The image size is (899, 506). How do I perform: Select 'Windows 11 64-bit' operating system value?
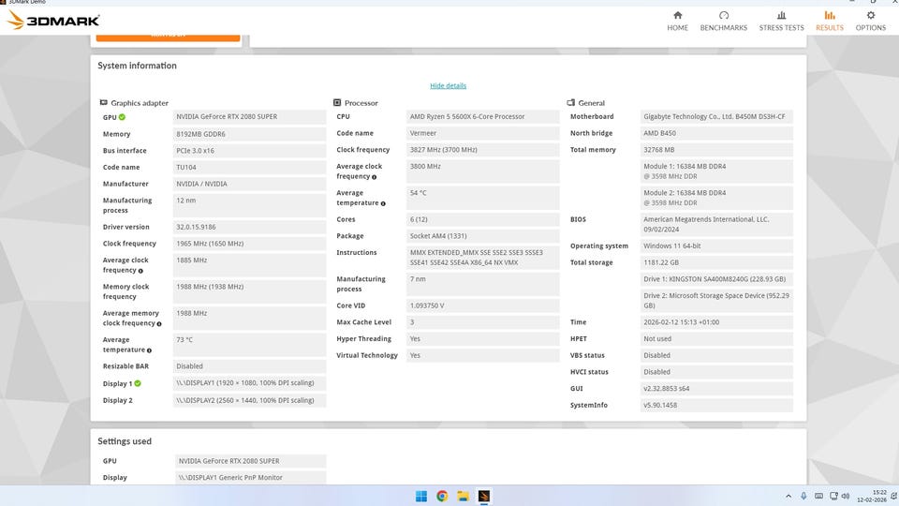(x=716, y=246)
